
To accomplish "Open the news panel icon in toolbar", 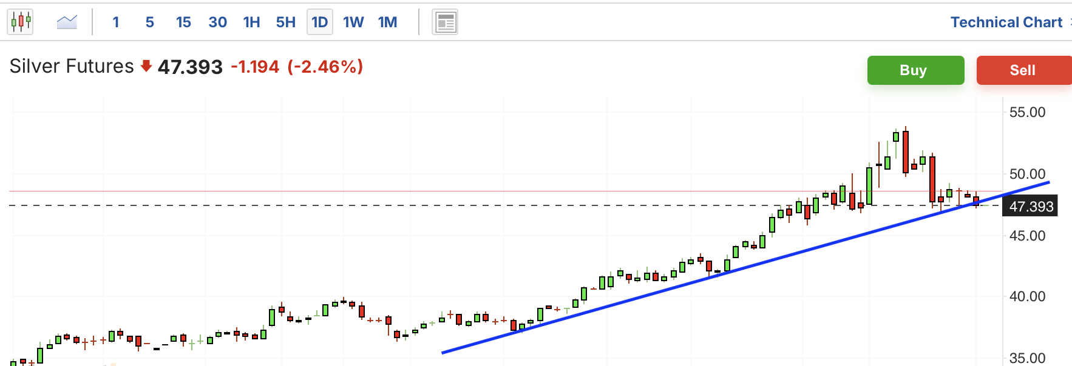I will pos(445,22).
